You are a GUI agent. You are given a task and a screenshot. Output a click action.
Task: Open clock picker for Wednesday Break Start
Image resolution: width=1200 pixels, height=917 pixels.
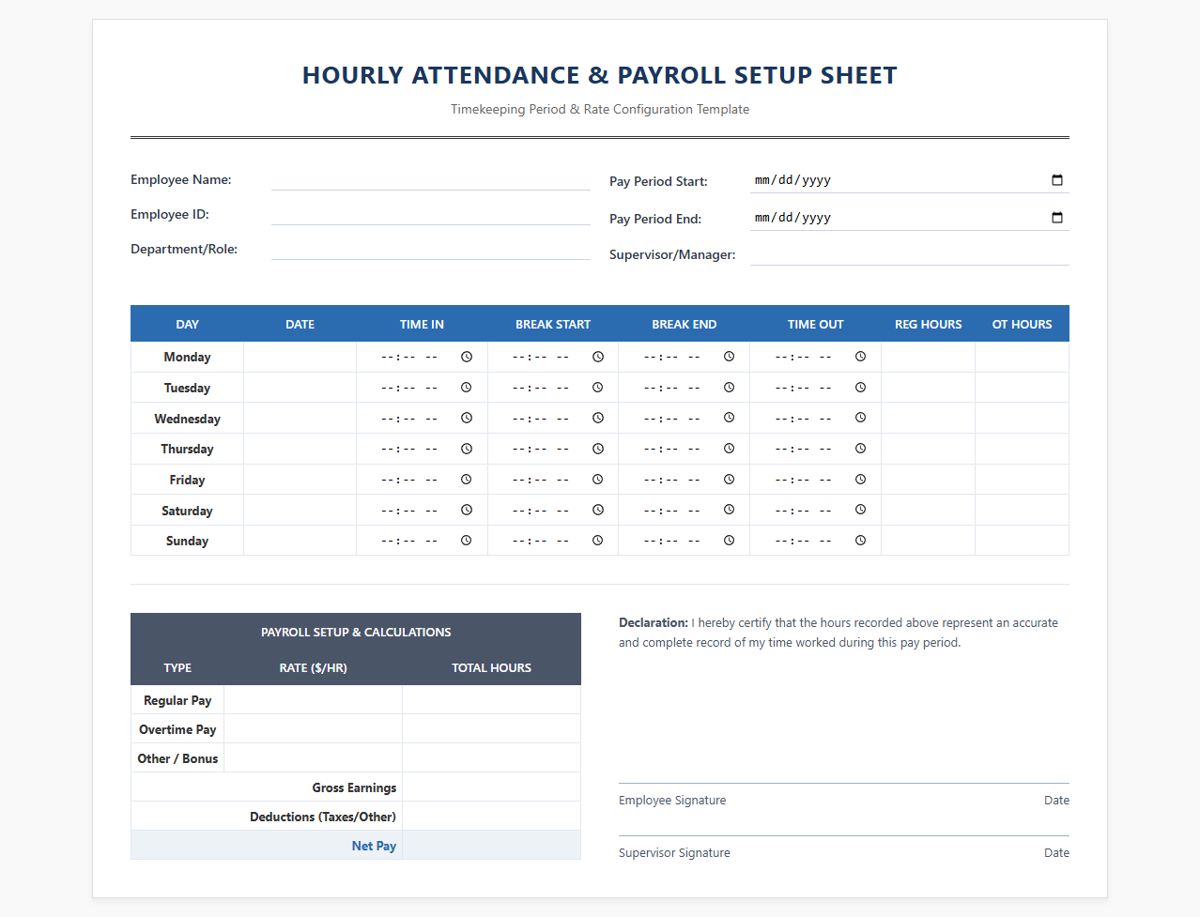(598, 418)
